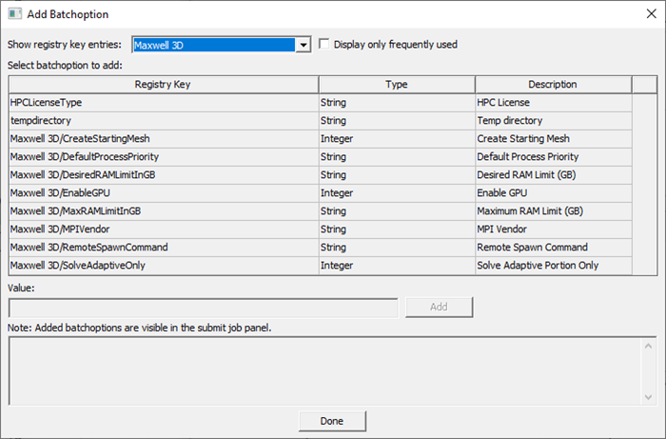Click the Add Batchoption window icon

(x=14, y=14)
